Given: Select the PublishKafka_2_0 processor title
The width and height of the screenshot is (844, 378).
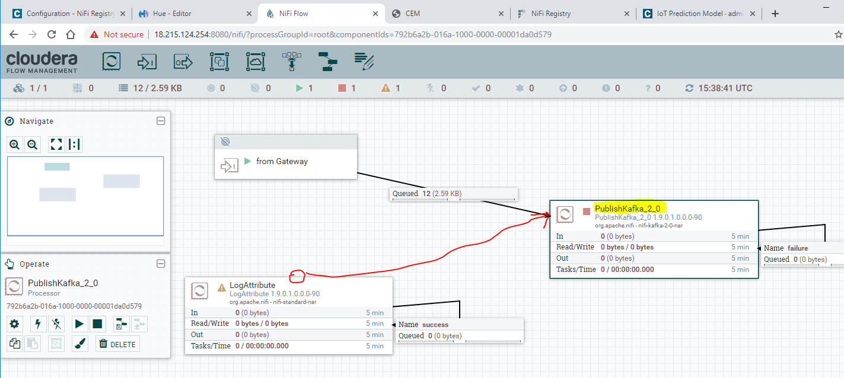Looking at the screenshot, I should point(628,209).
